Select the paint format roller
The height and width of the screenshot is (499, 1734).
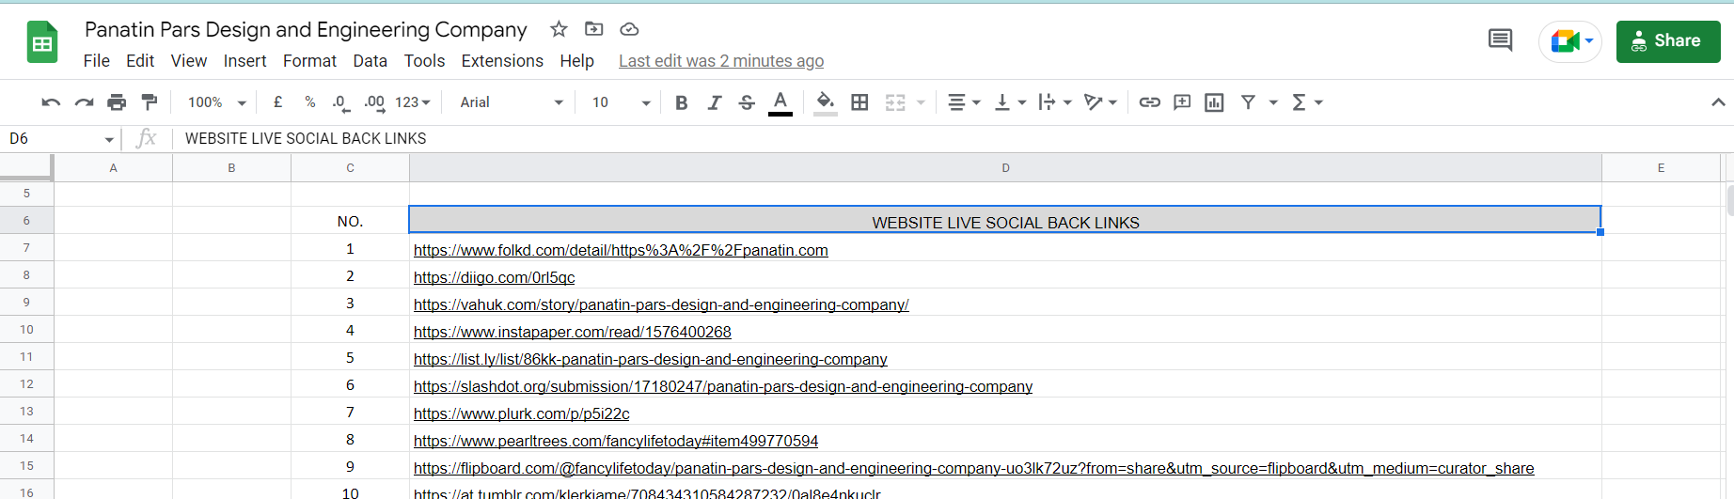150,102
